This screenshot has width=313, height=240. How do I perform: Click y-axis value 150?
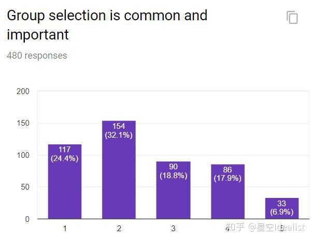[23, 123]
